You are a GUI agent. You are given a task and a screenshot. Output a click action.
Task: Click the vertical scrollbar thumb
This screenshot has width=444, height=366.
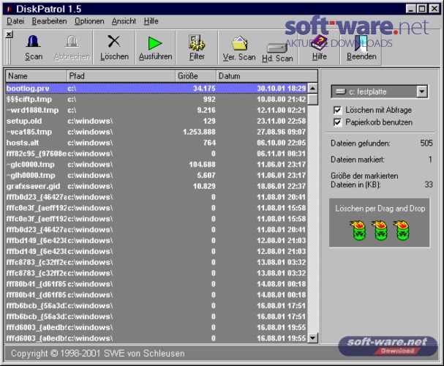(x=312, y=99)
